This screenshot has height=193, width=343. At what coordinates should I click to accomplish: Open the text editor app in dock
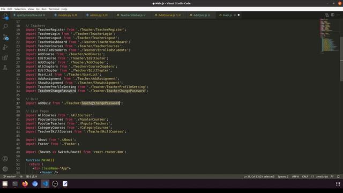[x=65, y=184]
